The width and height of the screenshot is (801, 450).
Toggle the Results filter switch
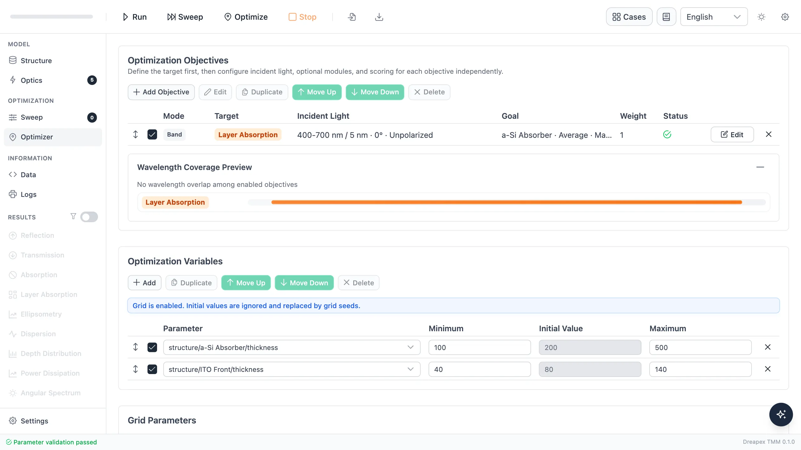tap(89, 217)
